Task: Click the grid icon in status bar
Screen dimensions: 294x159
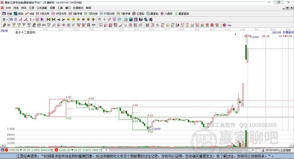Action: pos(2,150)
